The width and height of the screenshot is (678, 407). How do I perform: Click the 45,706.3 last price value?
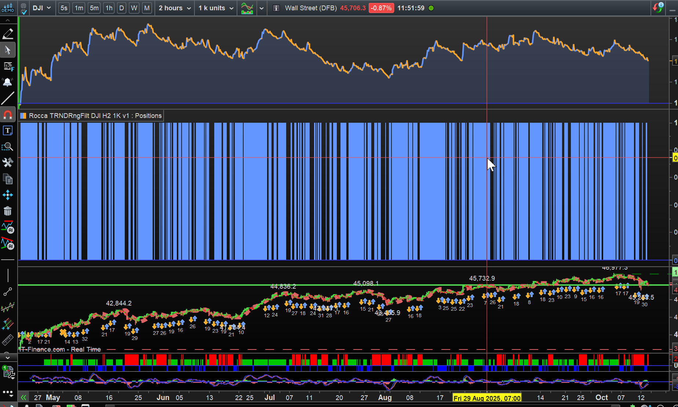click(x=353, y=8)
